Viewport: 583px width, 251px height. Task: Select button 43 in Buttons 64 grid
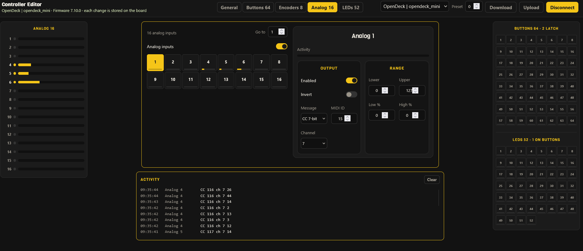pos(521,97)
